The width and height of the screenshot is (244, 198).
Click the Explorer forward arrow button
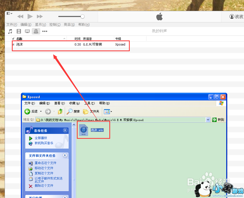[48, 111]
